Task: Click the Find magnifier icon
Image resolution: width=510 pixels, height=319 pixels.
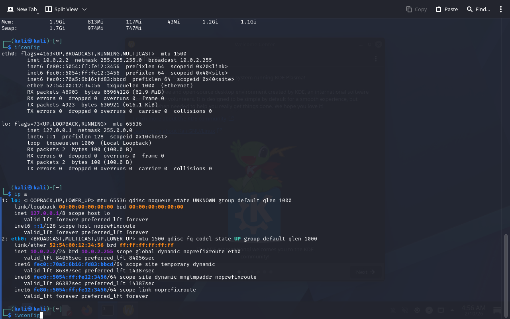Action: [x=470, y=9]
